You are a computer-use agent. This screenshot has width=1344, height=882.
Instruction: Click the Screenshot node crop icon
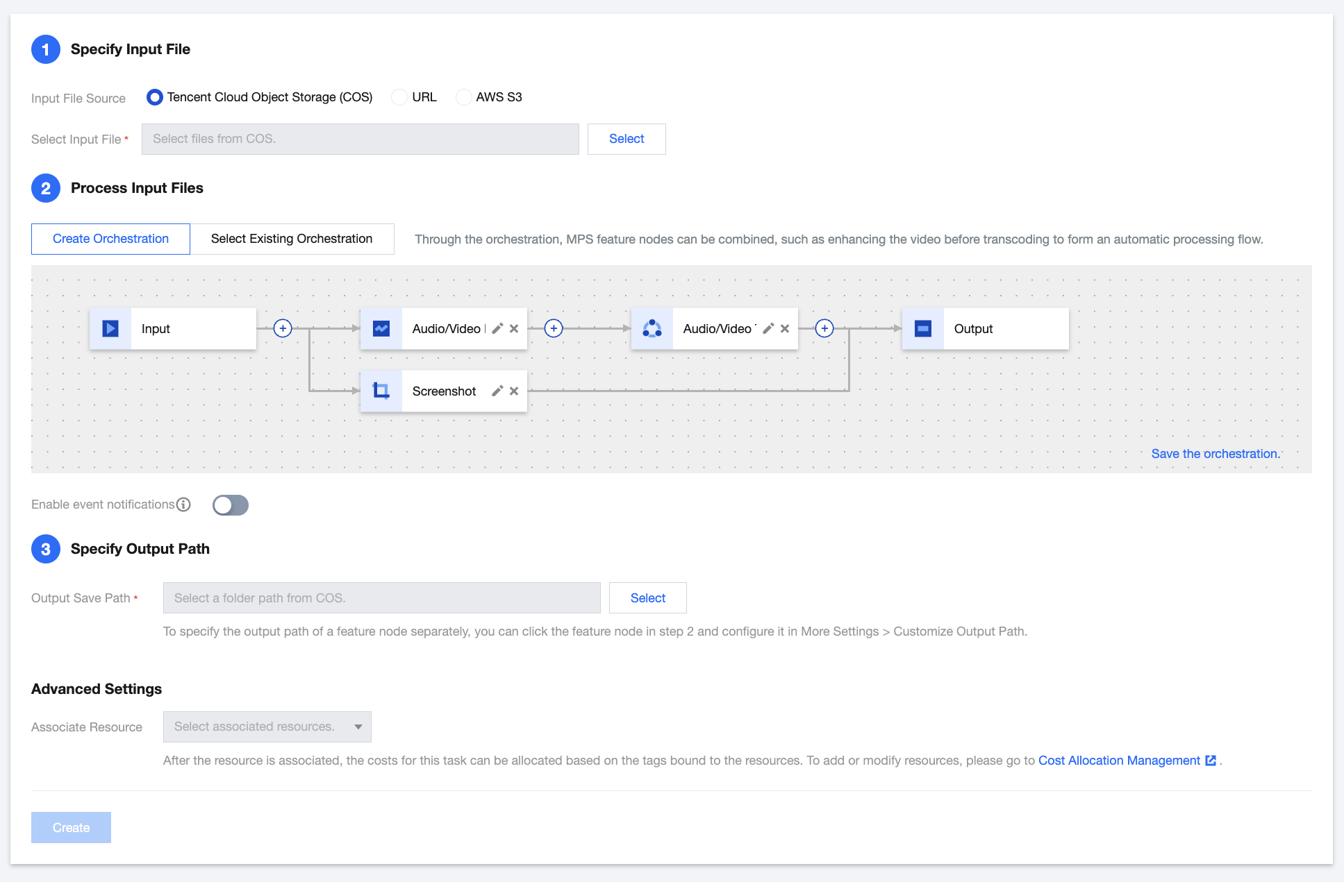pyautogui.click(x=381, y=391)
